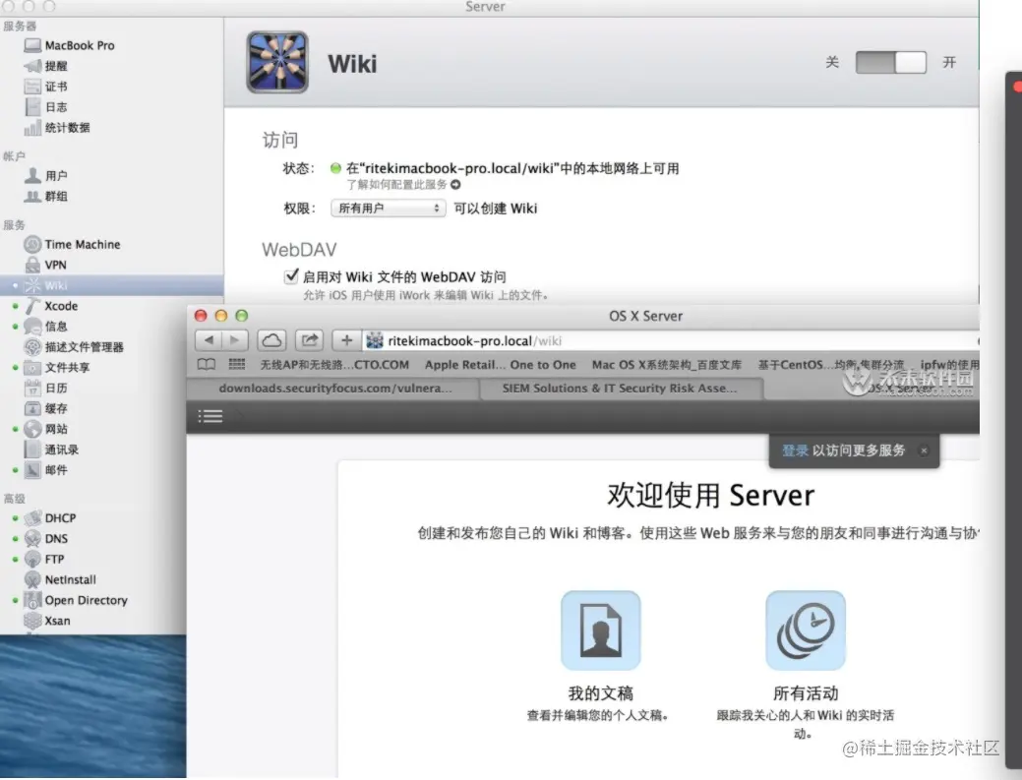Select 用户 users in sidebar

pos(45,175)
